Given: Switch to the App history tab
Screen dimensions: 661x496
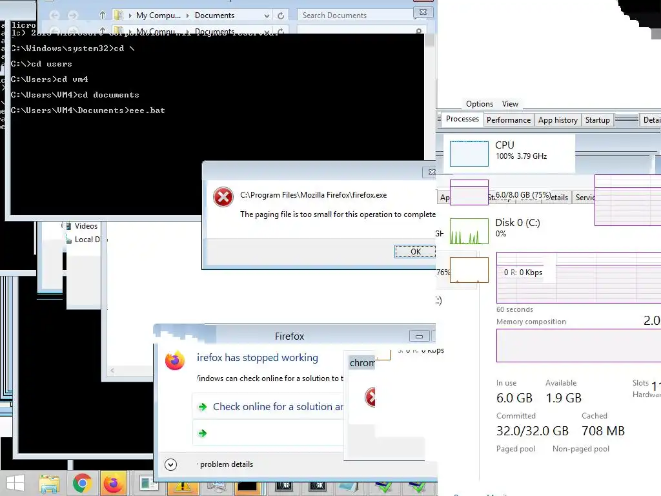Looking at the screenshot, I should (x=558, y=119).
